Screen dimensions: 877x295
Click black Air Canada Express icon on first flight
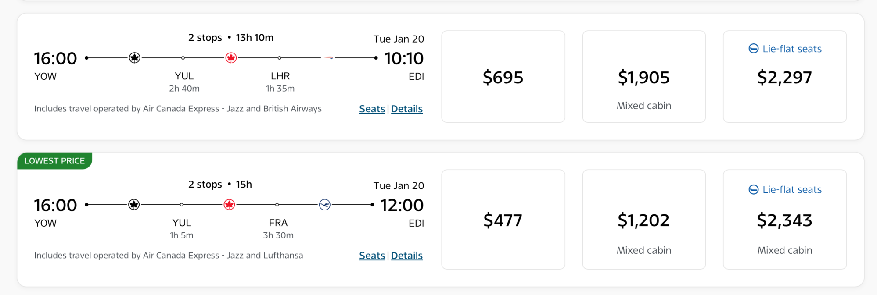(x=135, y=58)
